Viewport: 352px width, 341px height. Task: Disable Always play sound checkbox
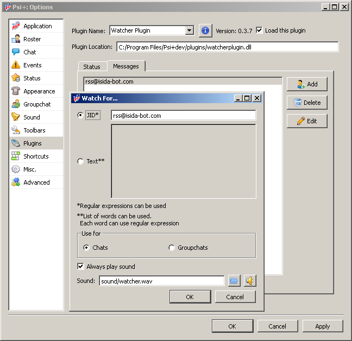pyautogui.click(x=81, y=267)
